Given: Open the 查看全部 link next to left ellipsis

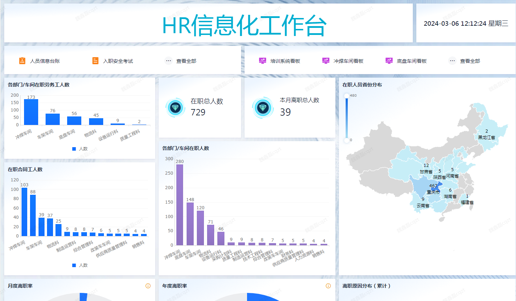Looking at the screenshot, I should tap(186, 61).
